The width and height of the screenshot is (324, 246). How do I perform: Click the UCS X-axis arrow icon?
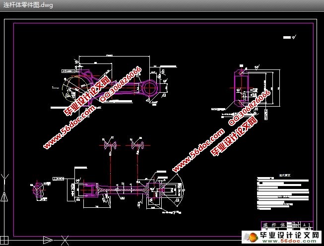click(48, 240)
